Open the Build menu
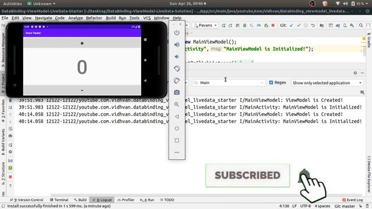Screen dimensions: 372x209 pos(111,18)
